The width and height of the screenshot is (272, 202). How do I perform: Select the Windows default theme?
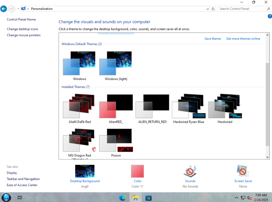coord(80,66)
